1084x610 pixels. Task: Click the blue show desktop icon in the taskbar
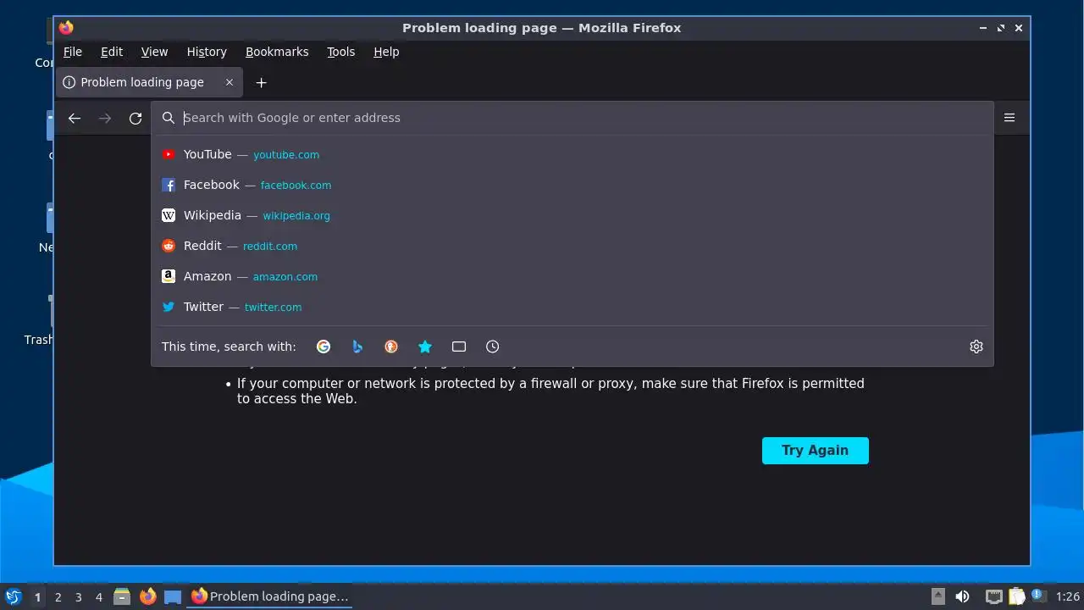pyautogui.click(x=173, y=596)
